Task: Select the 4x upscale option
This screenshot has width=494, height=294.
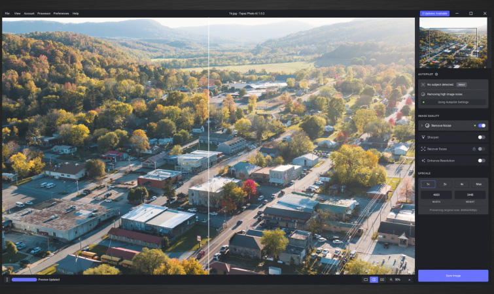Action: coord(461,184)
